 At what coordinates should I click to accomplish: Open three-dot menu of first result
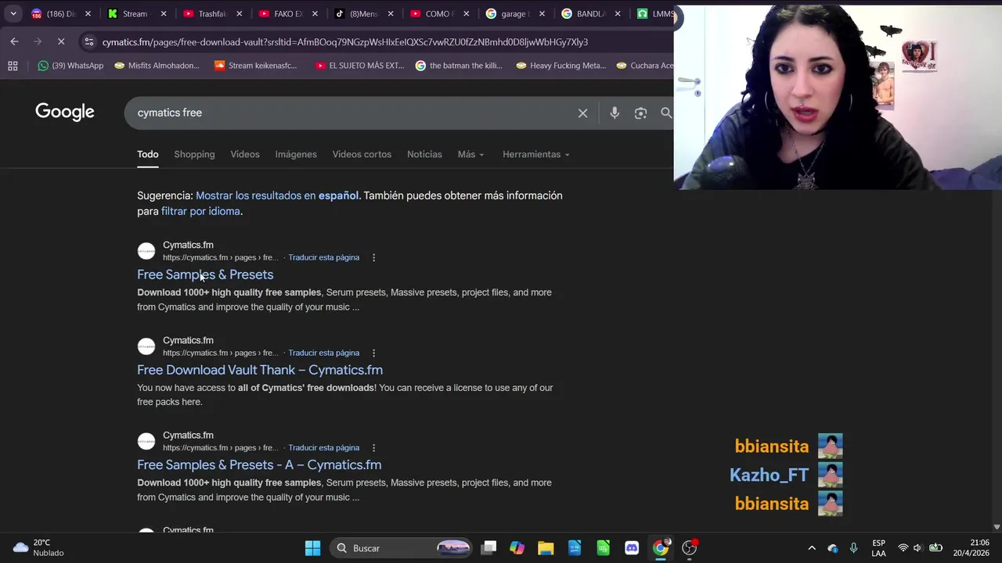pos(373,257)
